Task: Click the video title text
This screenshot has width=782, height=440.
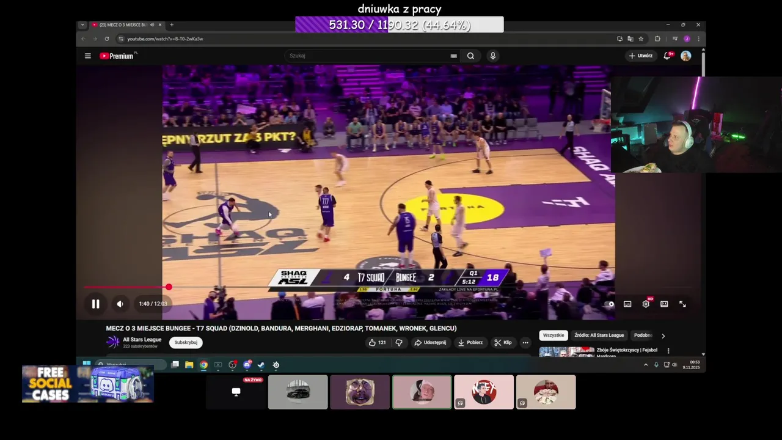Action: pyautogui.click(x=281, y=328)
